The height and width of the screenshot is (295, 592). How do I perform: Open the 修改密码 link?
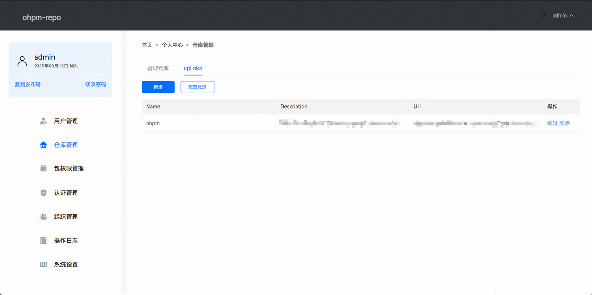(95, 84)
